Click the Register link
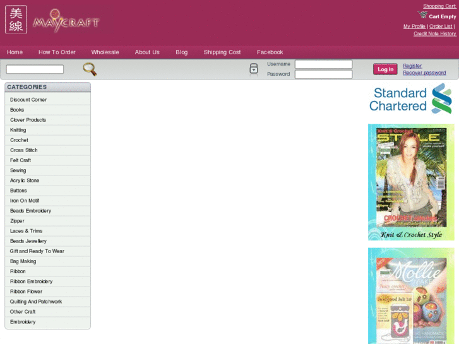 click(x=412, y=66)
